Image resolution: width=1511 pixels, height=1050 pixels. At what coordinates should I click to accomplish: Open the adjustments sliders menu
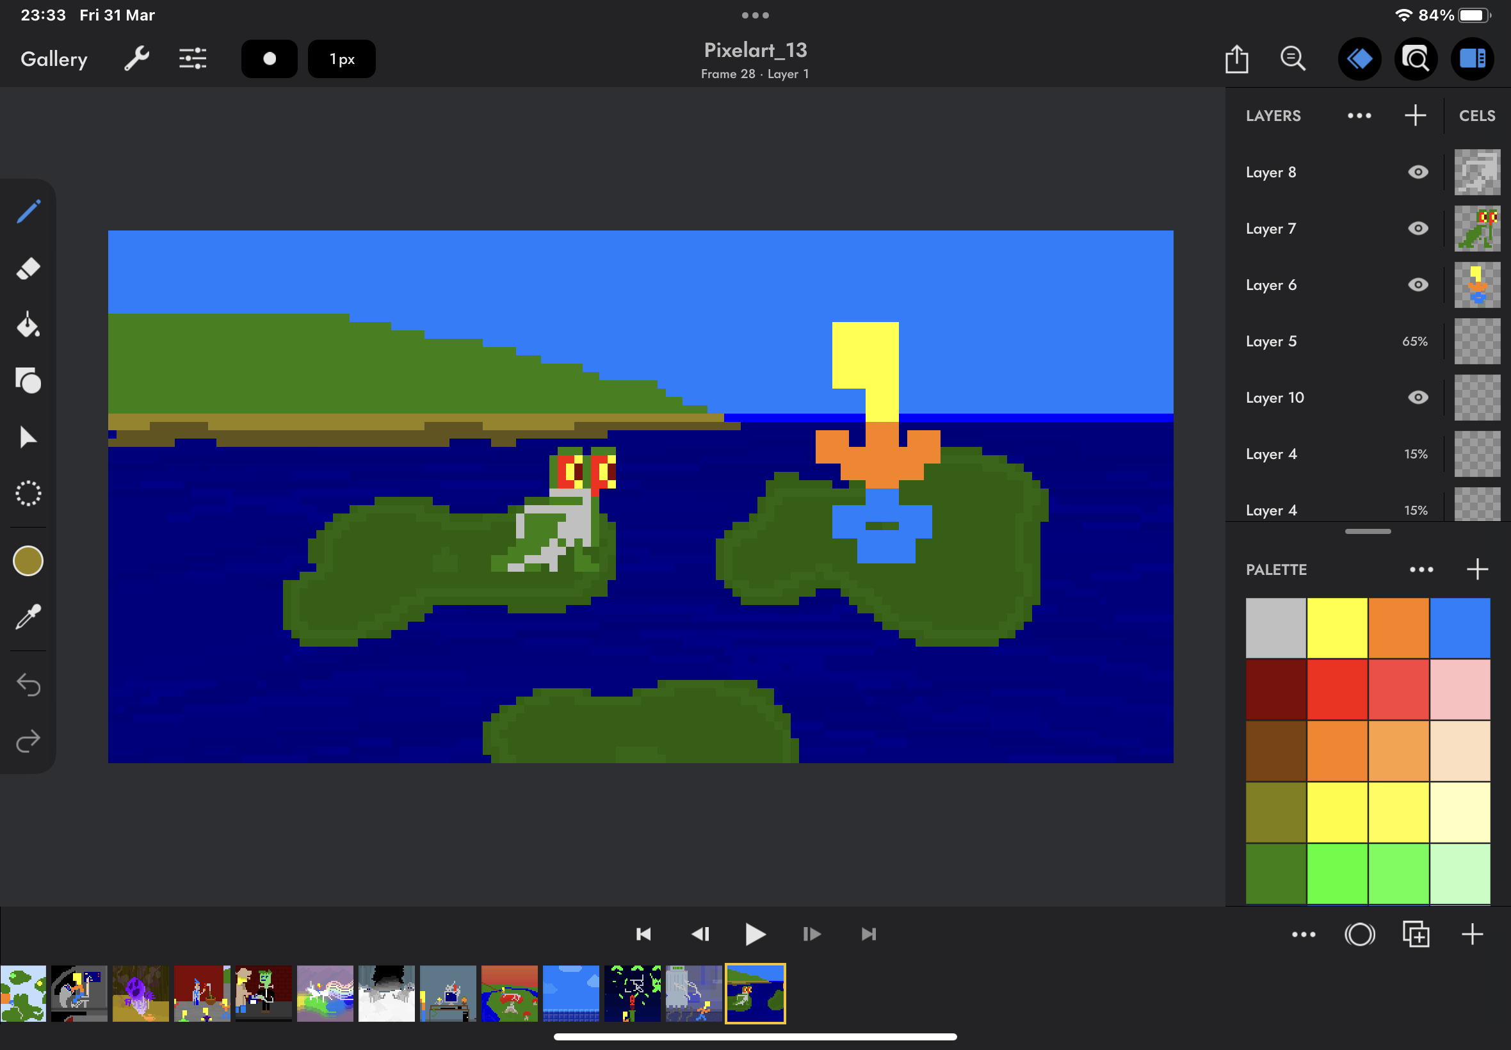click(193, 59)
